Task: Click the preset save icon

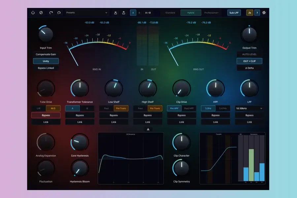Action: tap(115, 13)
